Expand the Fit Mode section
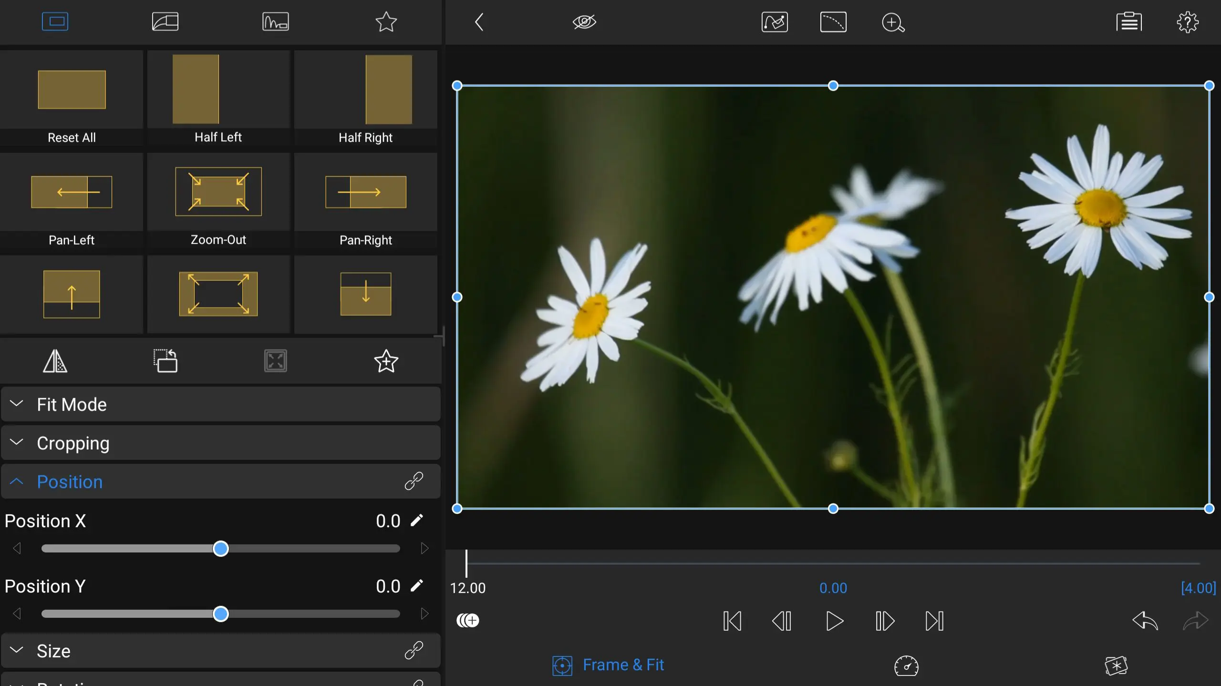This screenshot has height=686, width=1221. 72,404
